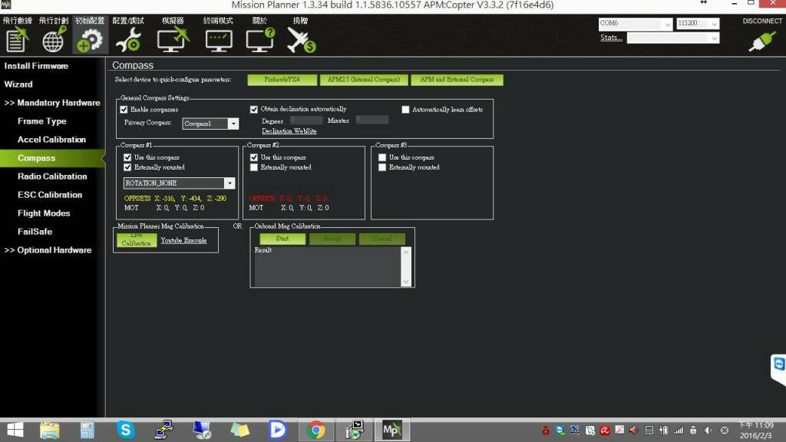
Task: Toggle Obtain declination automatically
Action: (x=253, y=109)
